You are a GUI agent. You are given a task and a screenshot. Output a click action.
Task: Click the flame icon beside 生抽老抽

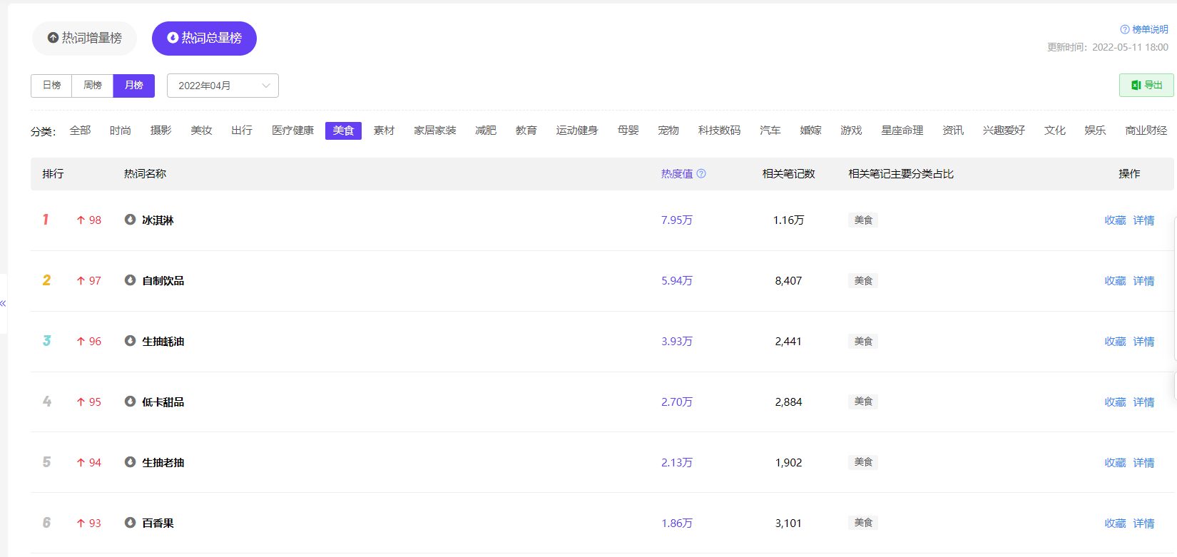click(x=130, y=462)
